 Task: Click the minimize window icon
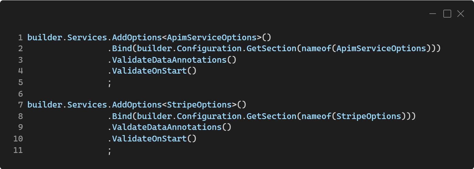point(433,14)
